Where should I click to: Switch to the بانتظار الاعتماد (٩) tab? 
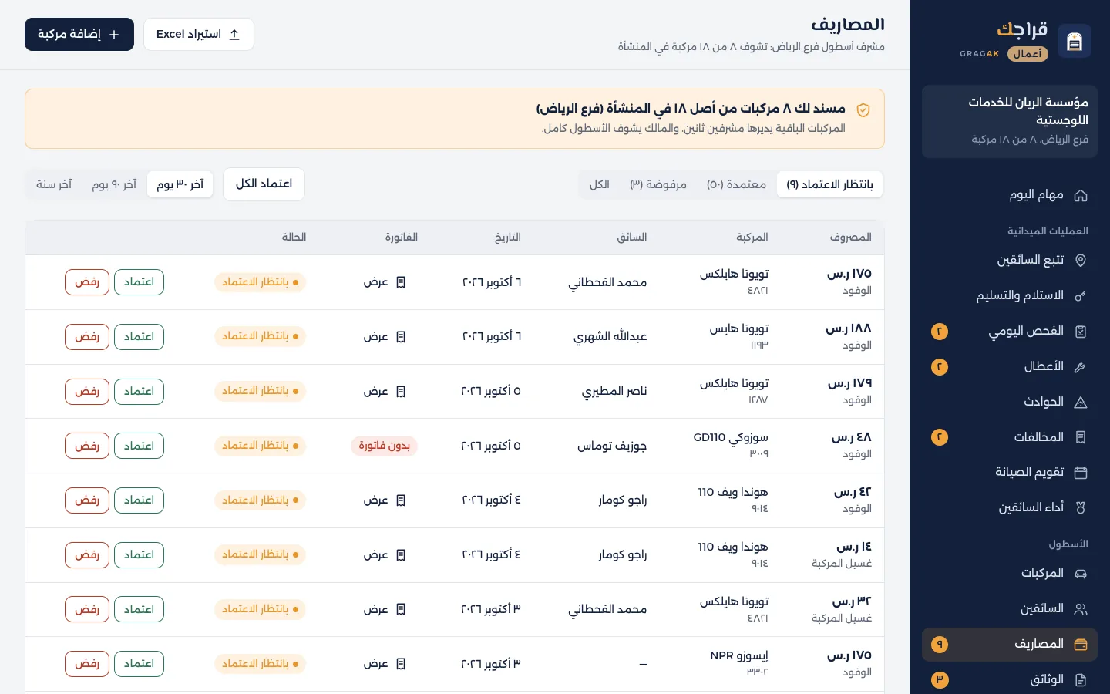[x=829, y=184]
